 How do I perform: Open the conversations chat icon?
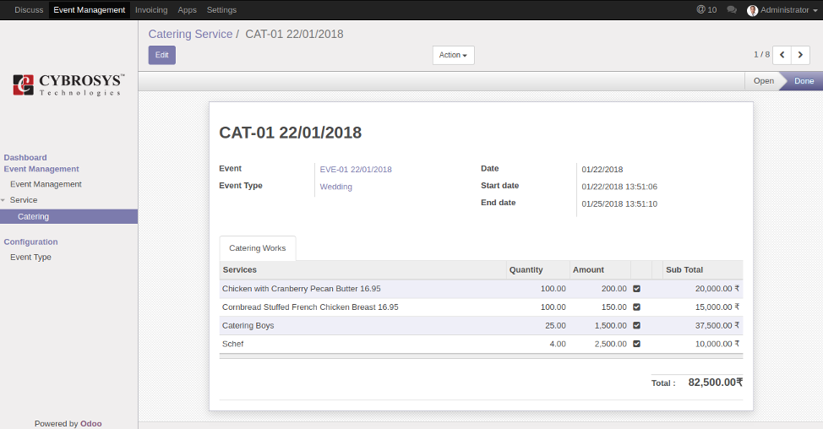(x=732, y=9)
